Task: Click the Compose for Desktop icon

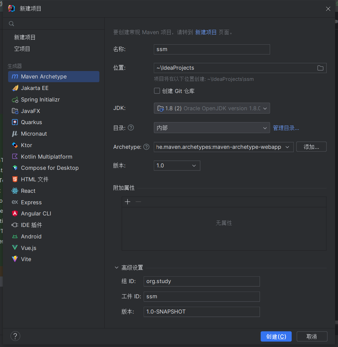Action: point(15,168)
